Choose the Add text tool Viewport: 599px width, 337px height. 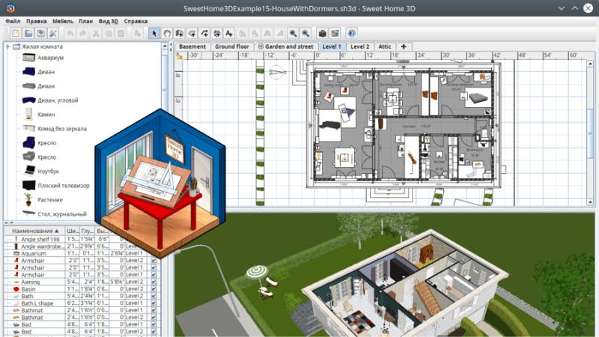coord(229,33)
